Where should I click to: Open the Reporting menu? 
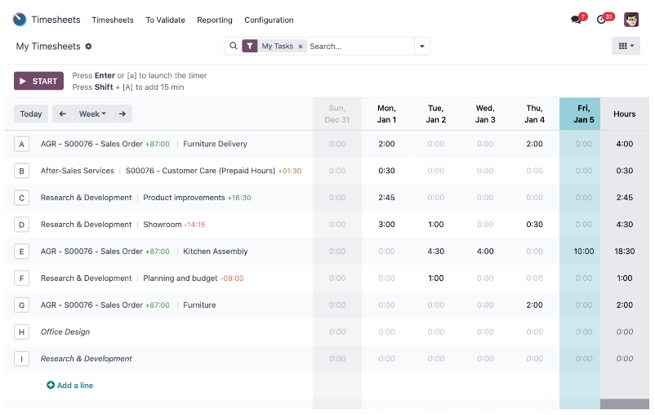click(215, 20)
